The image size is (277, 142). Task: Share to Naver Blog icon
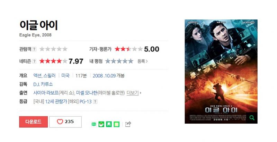94,124
